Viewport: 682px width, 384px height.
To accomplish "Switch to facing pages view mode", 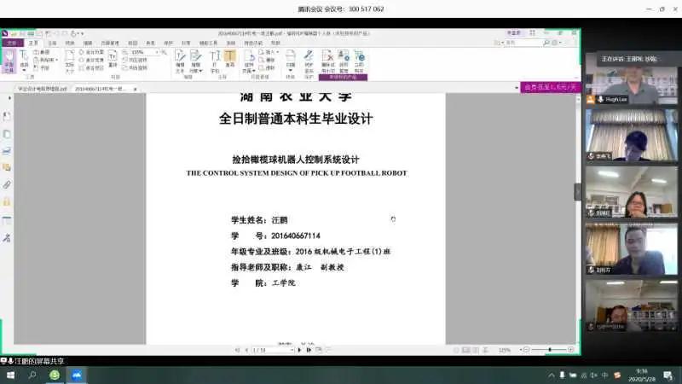I will click(x=476, y=350).
